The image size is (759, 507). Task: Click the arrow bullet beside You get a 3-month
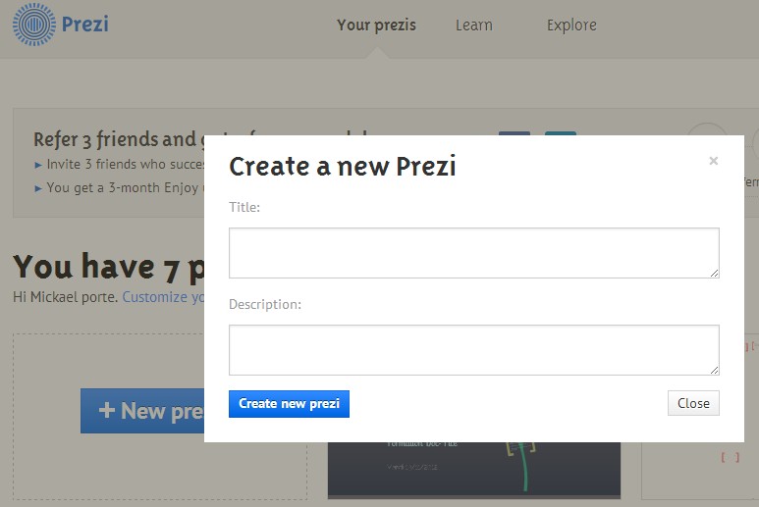tap(38, 188)
